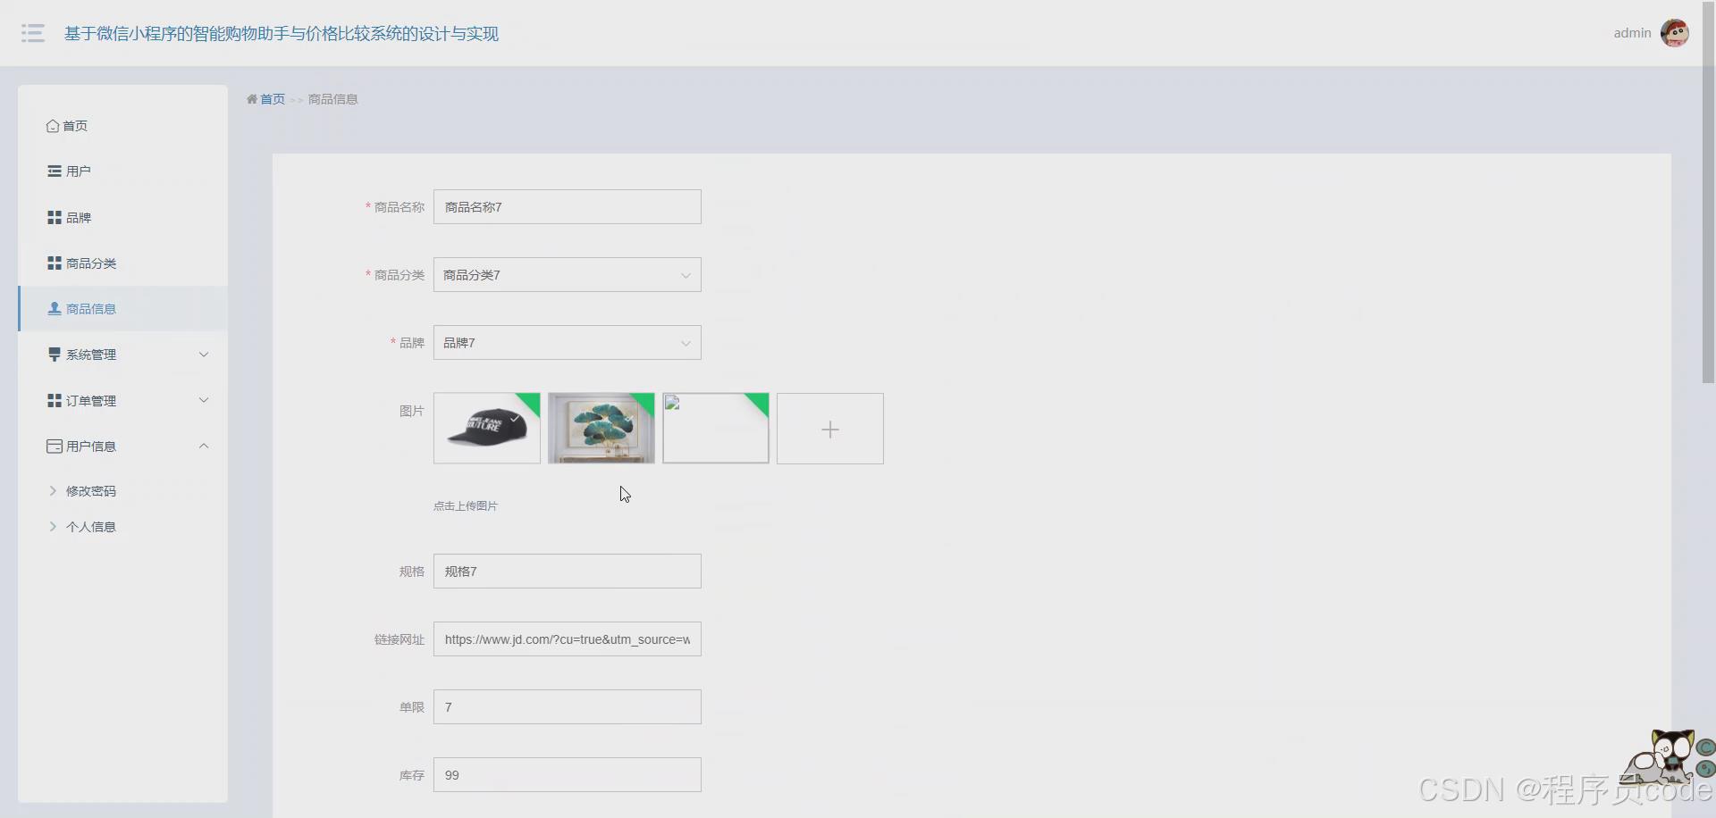
Task: Click the green corner badge on third image
Action: click(x=757, y=405)
